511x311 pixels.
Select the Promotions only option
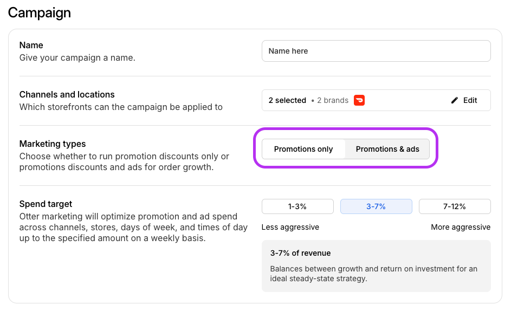pyautogui.click(x=303, y=149)
